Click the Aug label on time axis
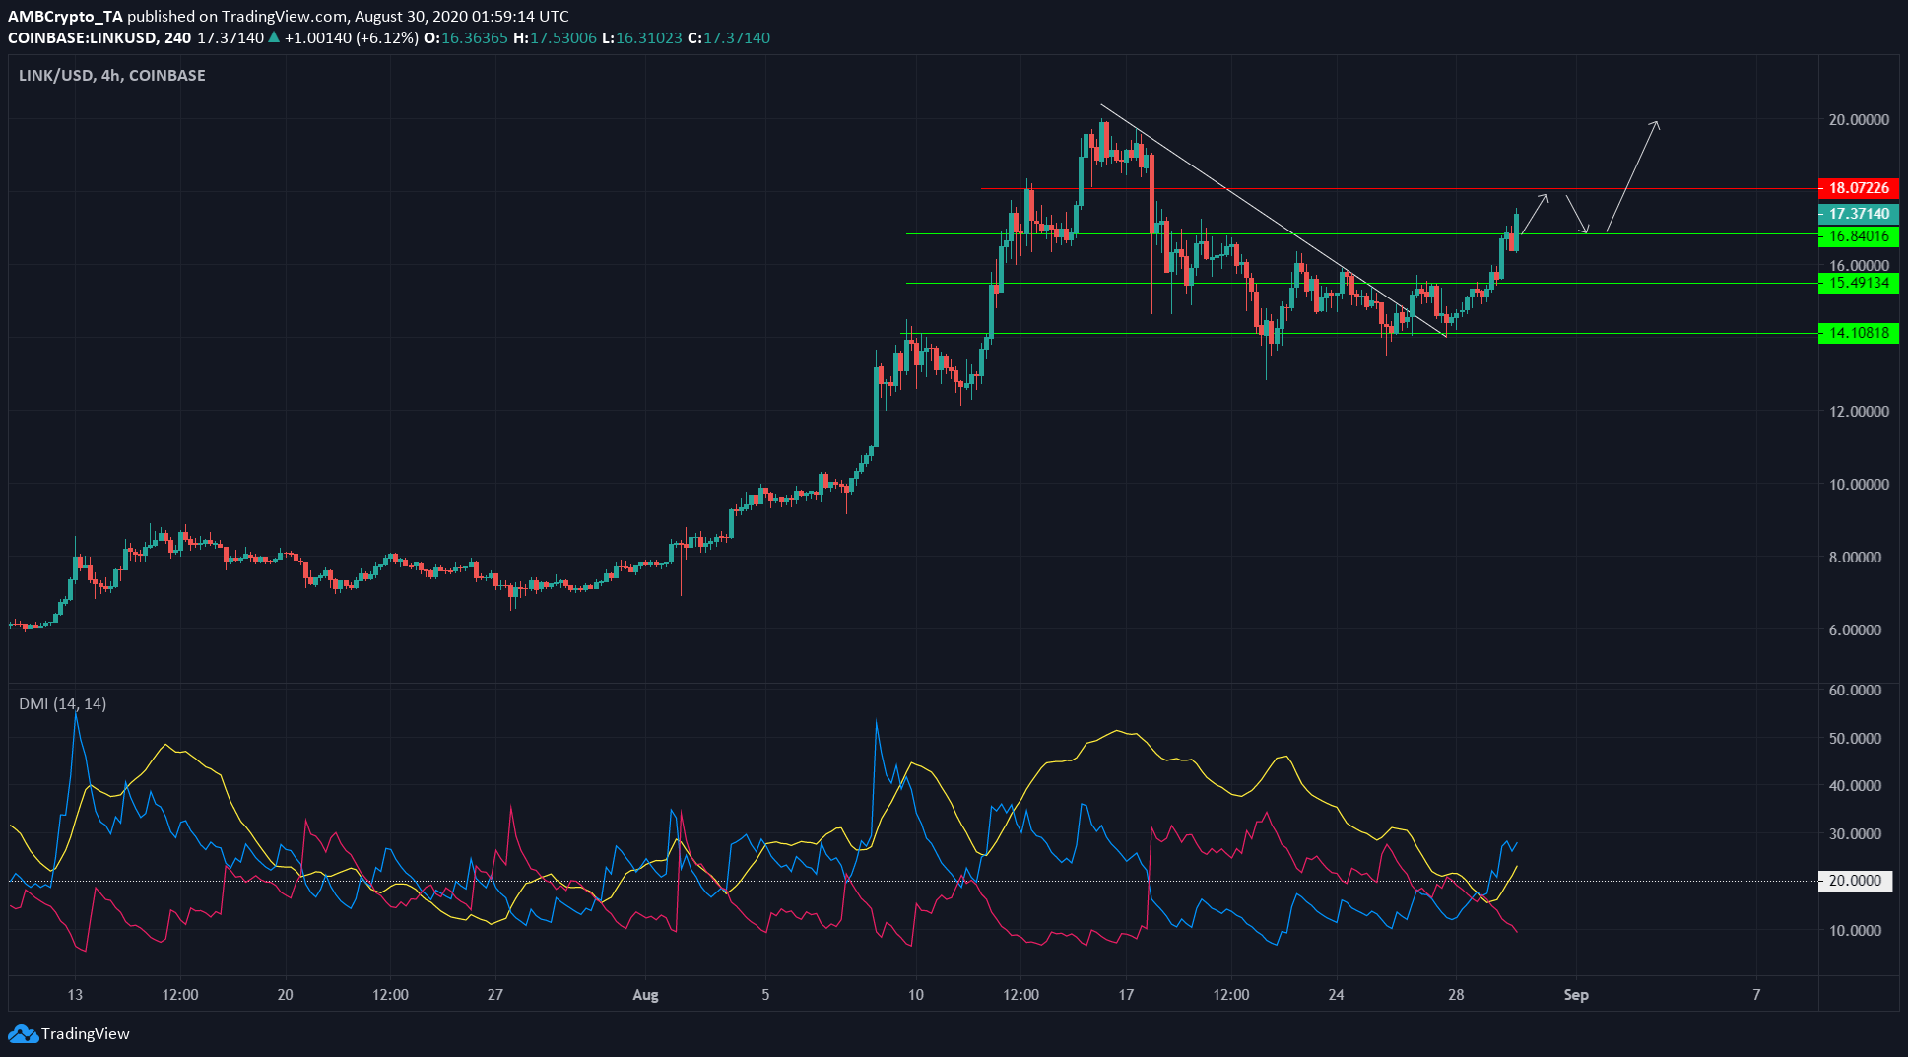Viewport: 1908px width, 1057px height. pyautogui.click(x=645, y=994)
